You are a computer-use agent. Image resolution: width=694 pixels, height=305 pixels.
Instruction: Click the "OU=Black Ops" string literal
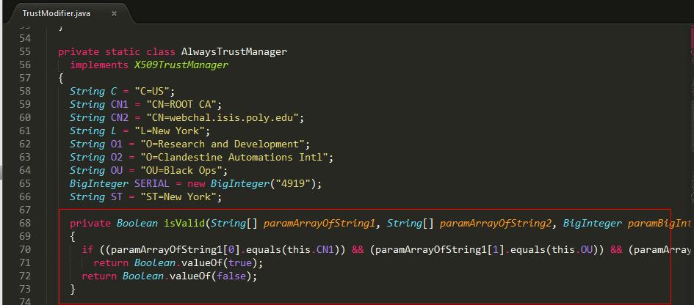(181, 171)
